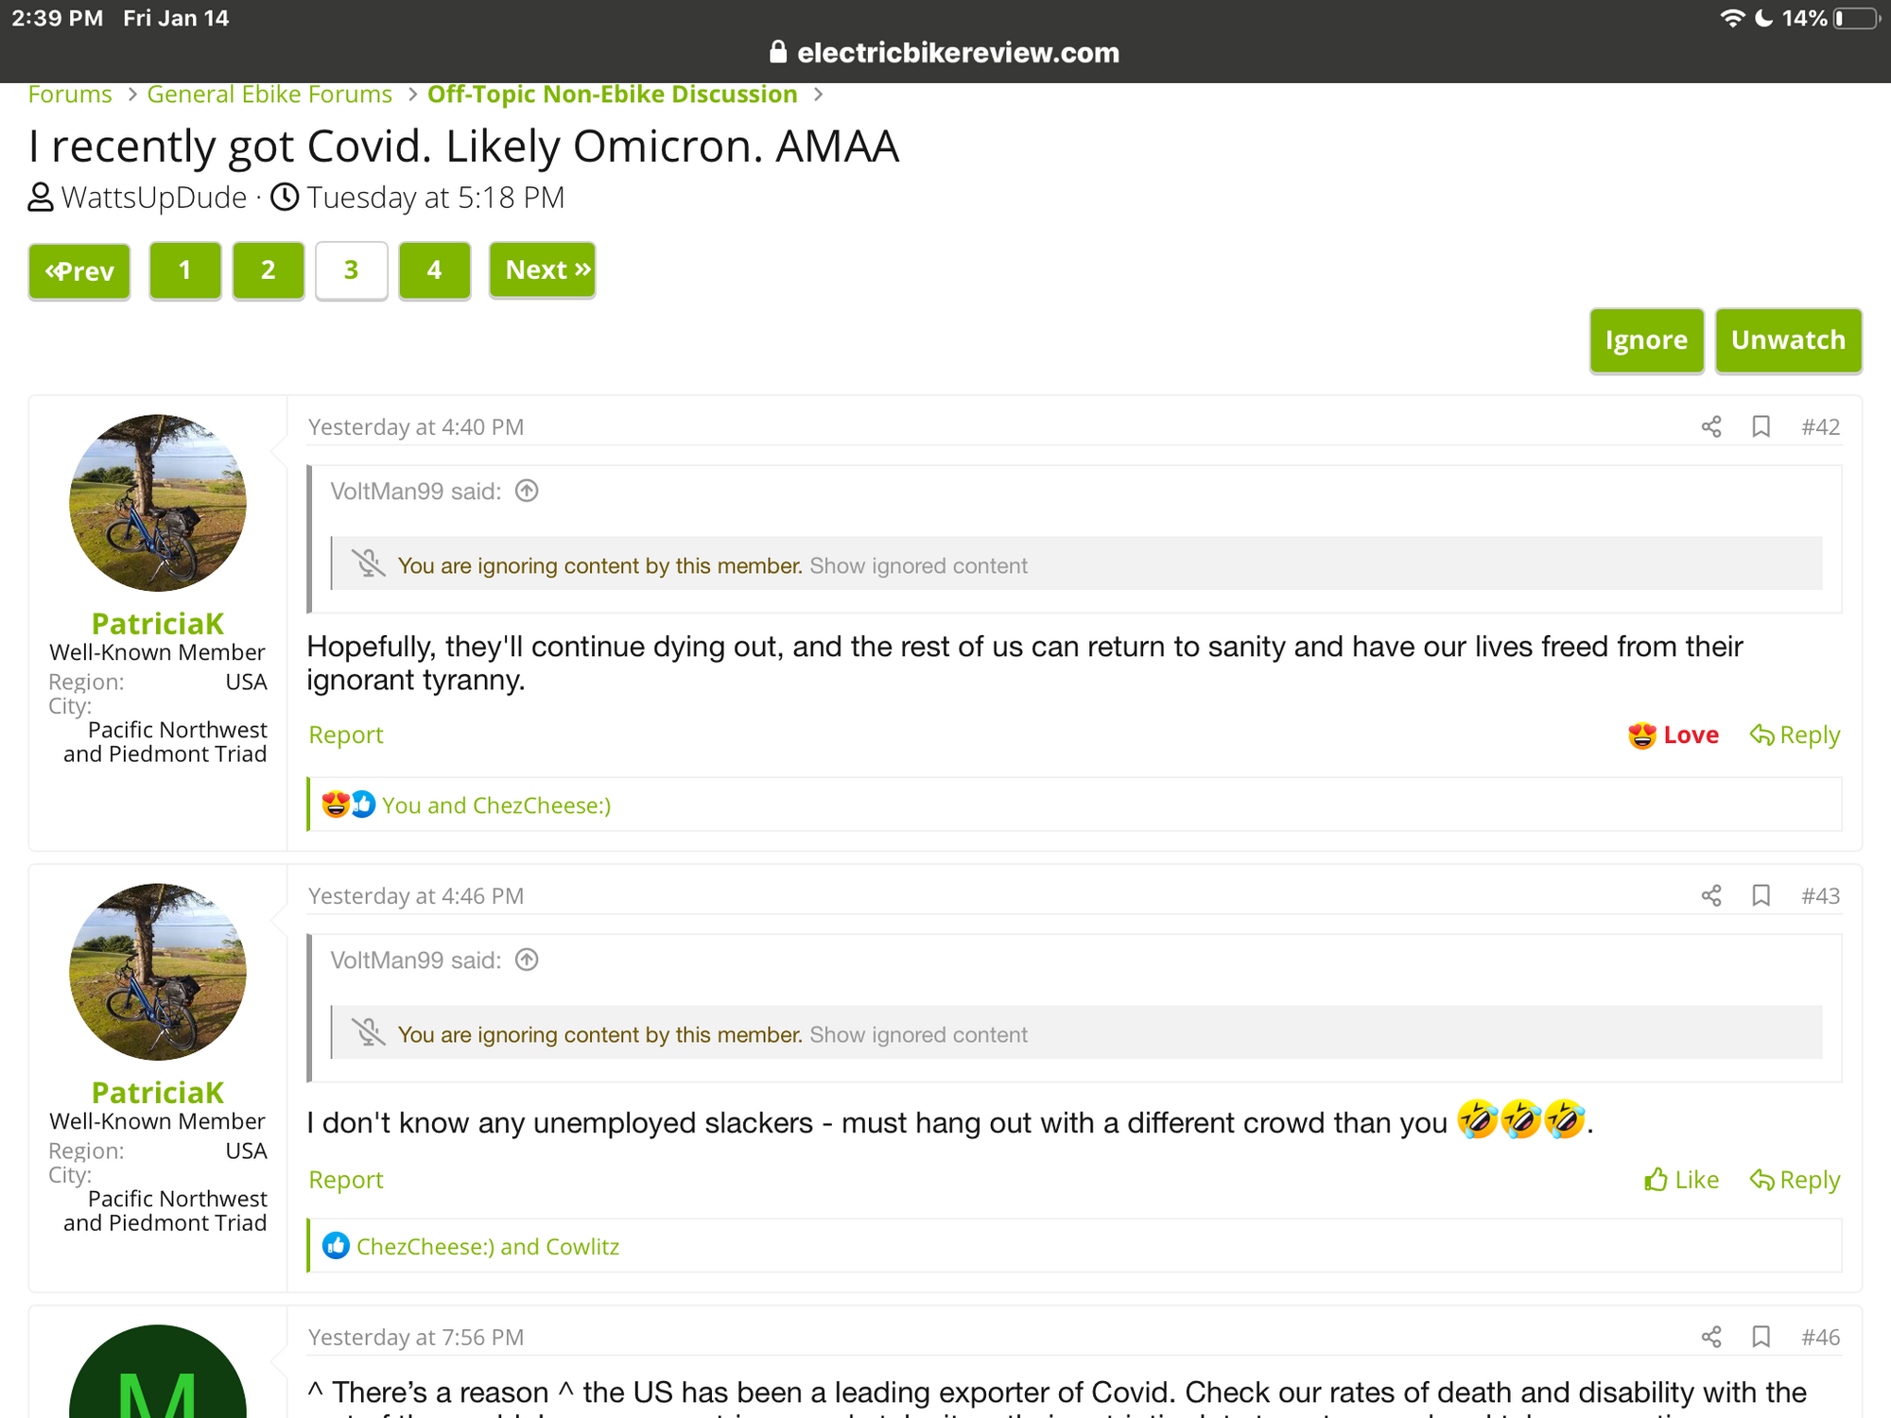Remove Love reaction on post #42
1891x1418 pixels.
[x=1674, y=735]
